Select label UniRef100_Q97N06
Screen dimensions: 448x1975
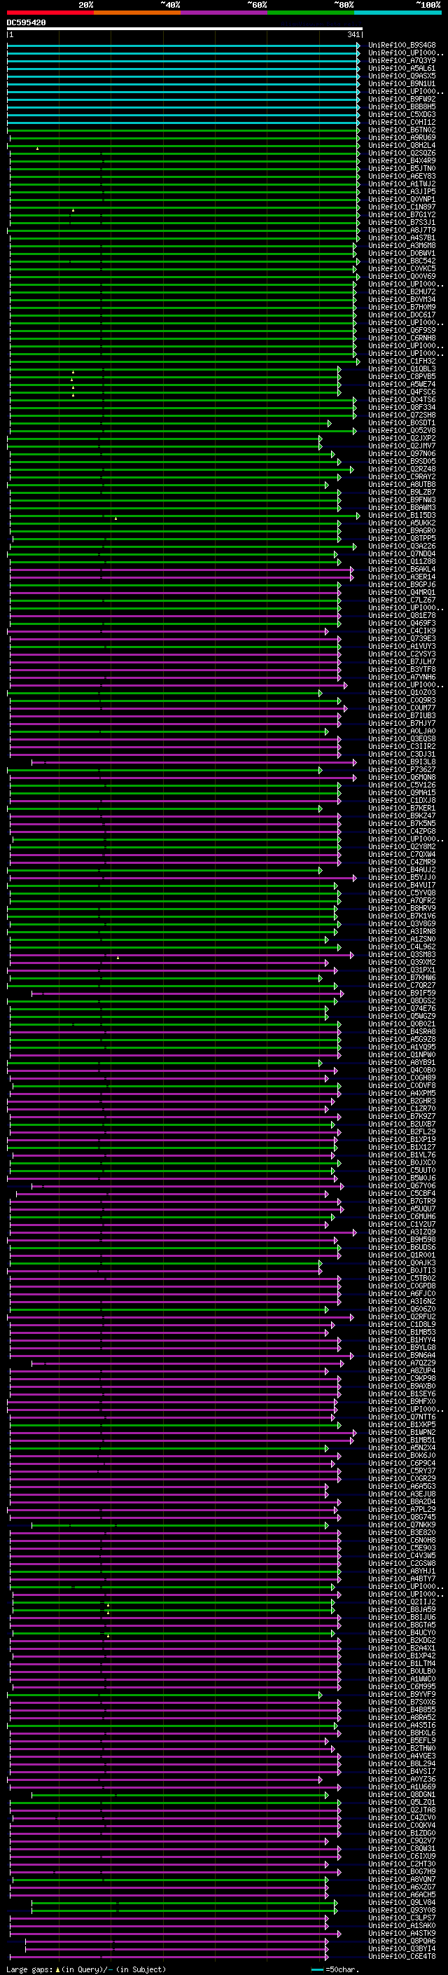click(x=401, y=453)
